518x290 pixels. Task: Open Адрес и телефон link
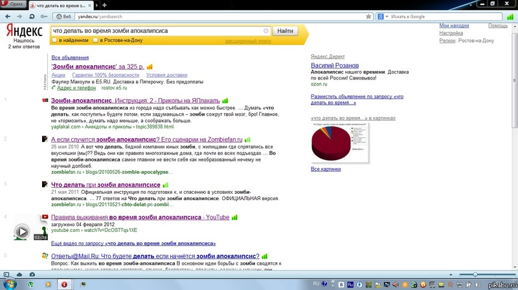[x=76, y=88]
